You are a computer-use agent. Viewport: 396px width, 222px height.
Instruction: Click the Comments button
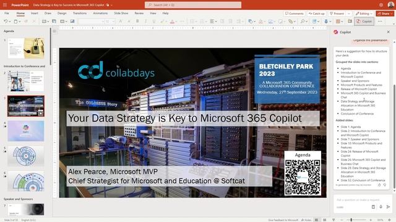(295, 14)
